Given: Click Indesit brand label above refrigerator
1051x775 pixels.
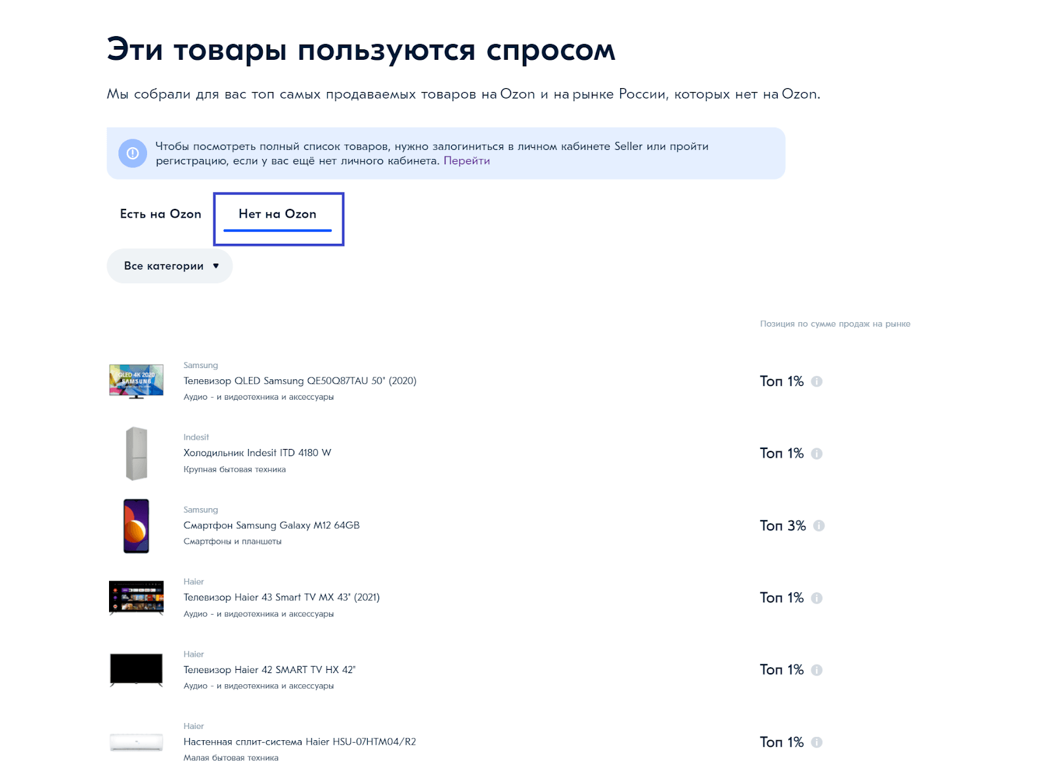Looking at the screenshot, I should coord(196,437).
